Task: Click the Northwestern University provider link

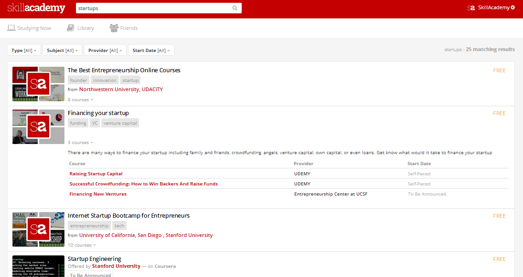Action: tap(109, 89)
